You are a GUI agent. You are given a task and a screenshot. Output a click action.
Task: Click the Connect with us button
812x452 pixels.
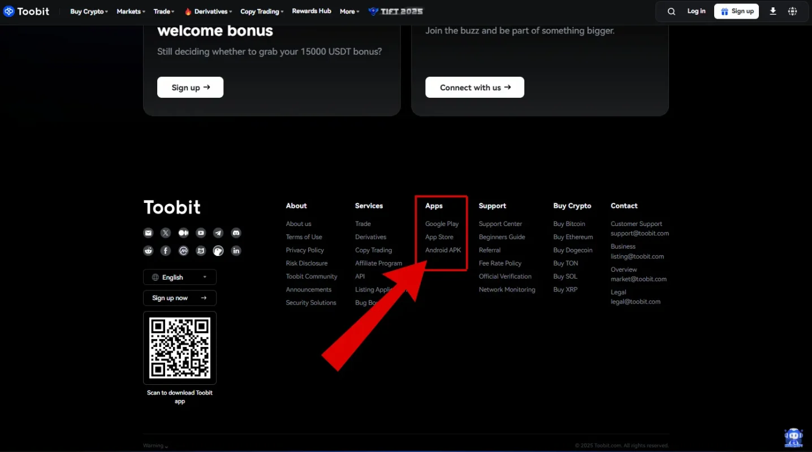point(474,88)
